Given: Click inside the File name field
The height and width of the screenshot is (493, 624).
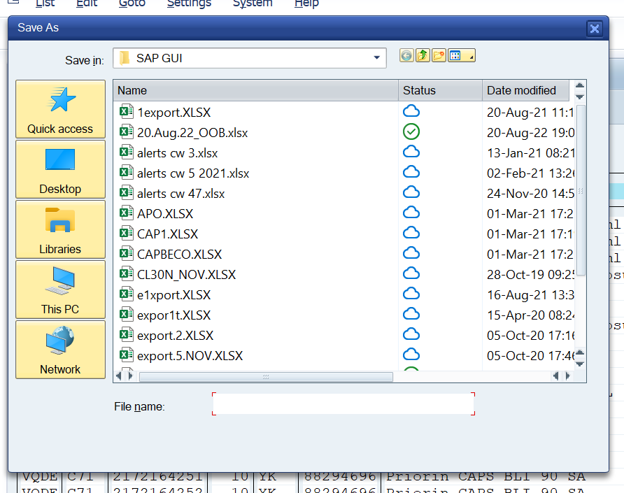Looking at the screenshot, I should point(342,403).
